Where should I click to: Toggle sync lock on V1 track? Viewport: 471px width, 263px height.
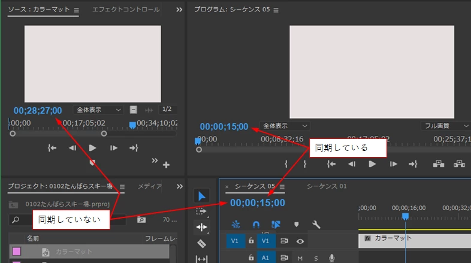[284, 241]
